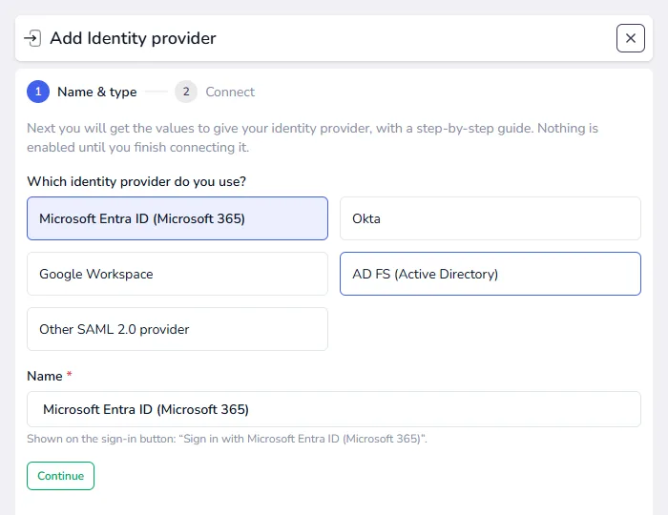Click the 'Shown on the sign-in button' hint
The height and width of the screenshot is (515, 668).
(x=227, y=439)
